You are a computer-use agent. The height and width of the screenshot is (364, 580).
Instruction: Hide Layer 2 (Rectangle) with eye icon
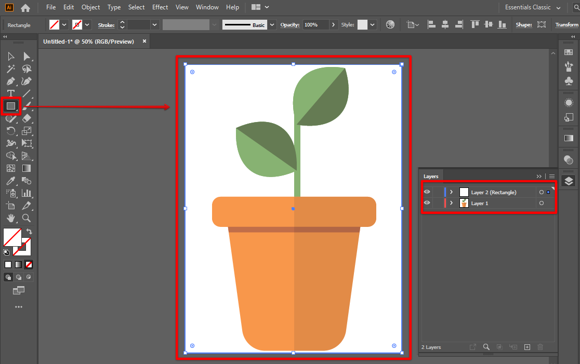[x=427, y=192]
